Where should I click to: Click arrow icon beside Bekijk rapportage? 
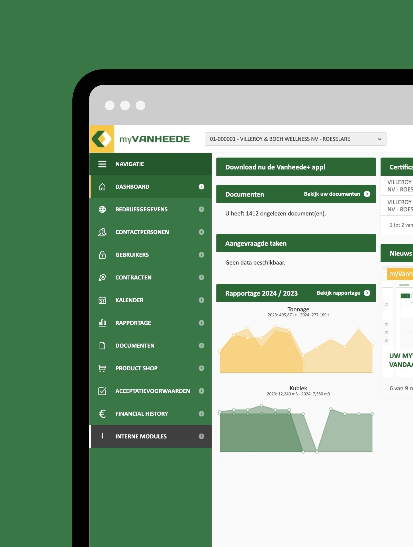[367, 293]
